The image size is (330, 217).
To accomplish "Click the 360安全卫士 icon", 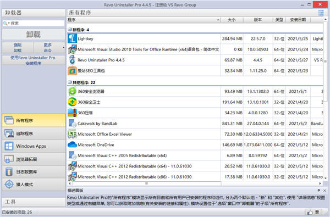I will pos(72,102).
